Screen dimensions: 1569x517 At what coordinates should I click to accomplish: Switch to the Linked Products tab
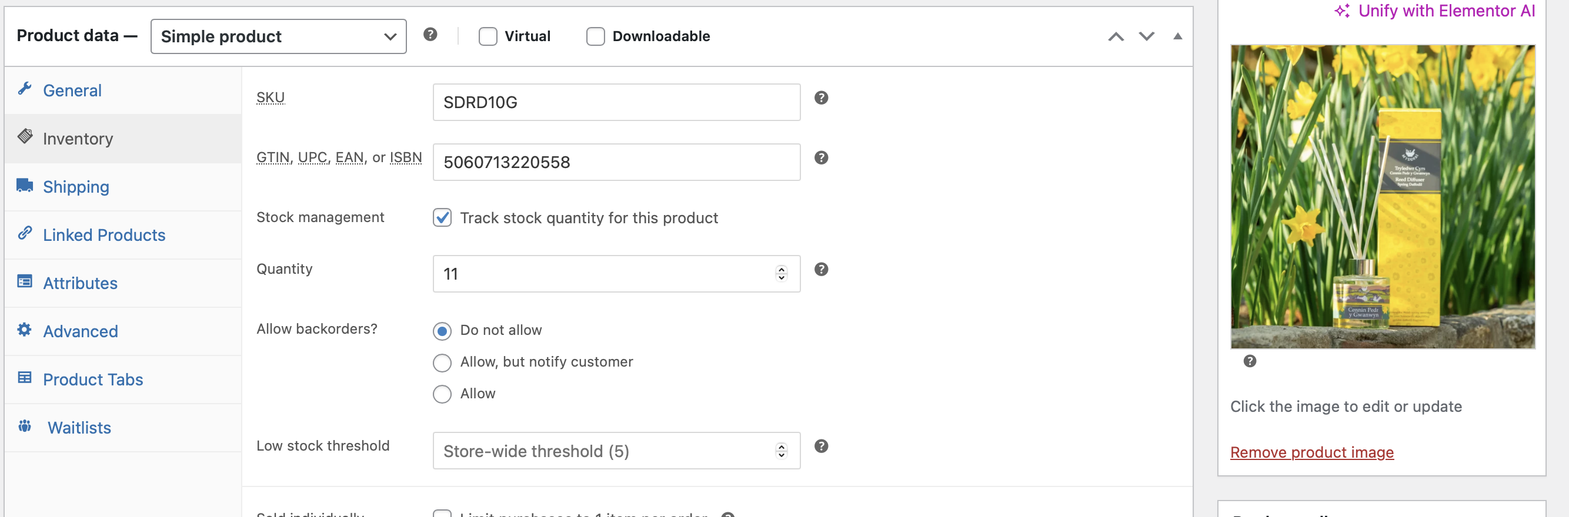pos(104,235)
